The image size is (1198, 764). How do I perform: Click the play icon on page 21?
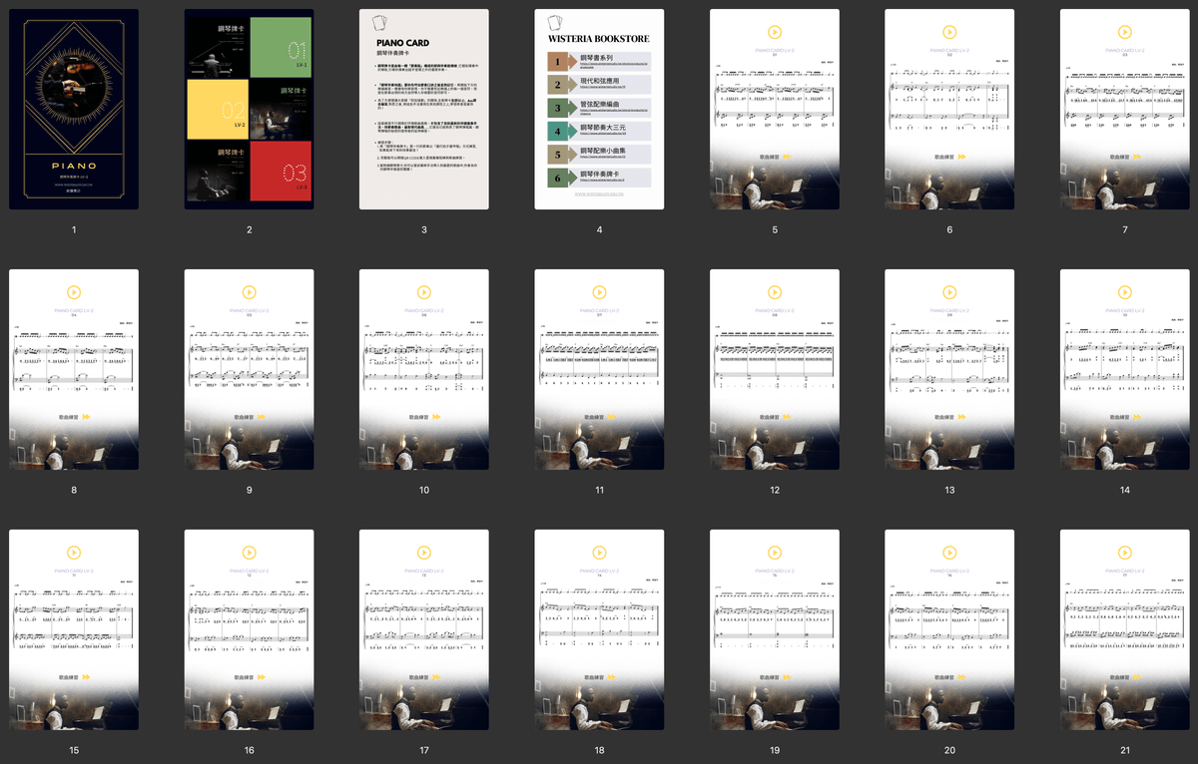coord(1124,553)
